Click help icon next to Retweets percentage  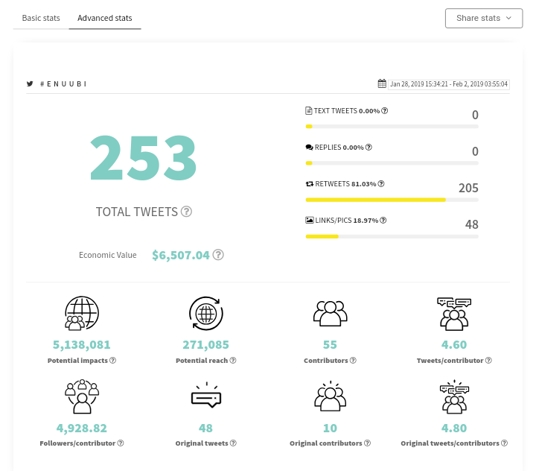coord(381,184)
